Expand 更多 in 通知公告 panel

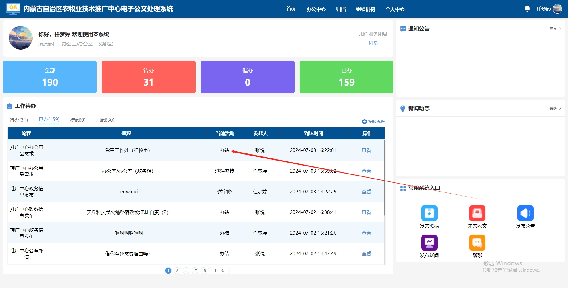tap(555, 29)
